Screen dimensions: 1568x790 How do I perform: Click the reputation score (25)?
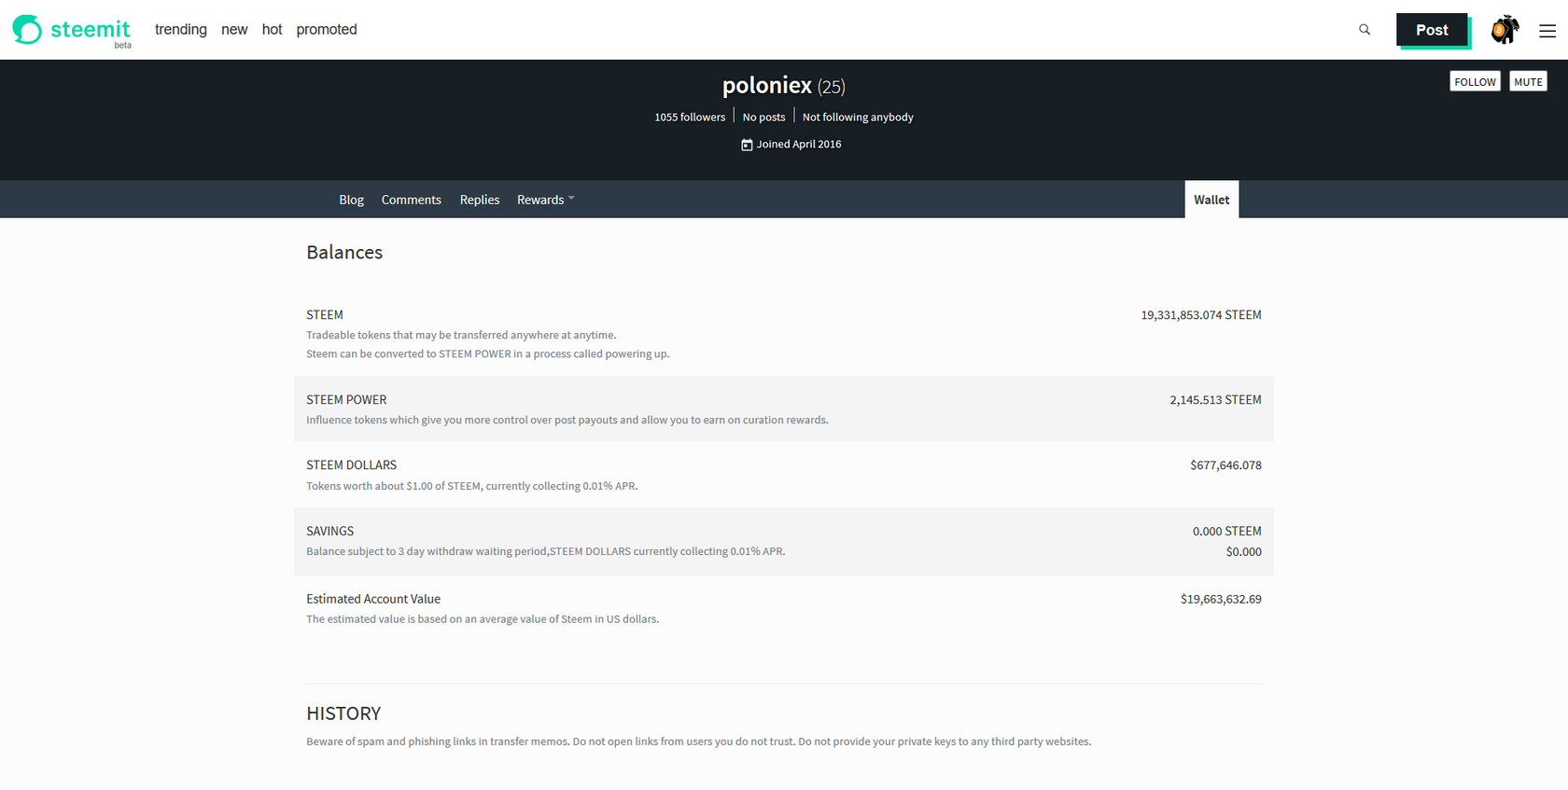click(x=832, y=87)
